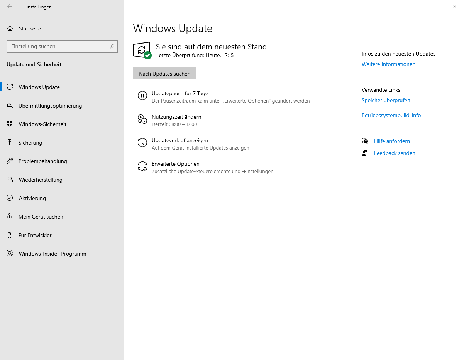
Task: Click the history icon beside Updateverlauf anzeigen
Action: (x=142, y=143)
